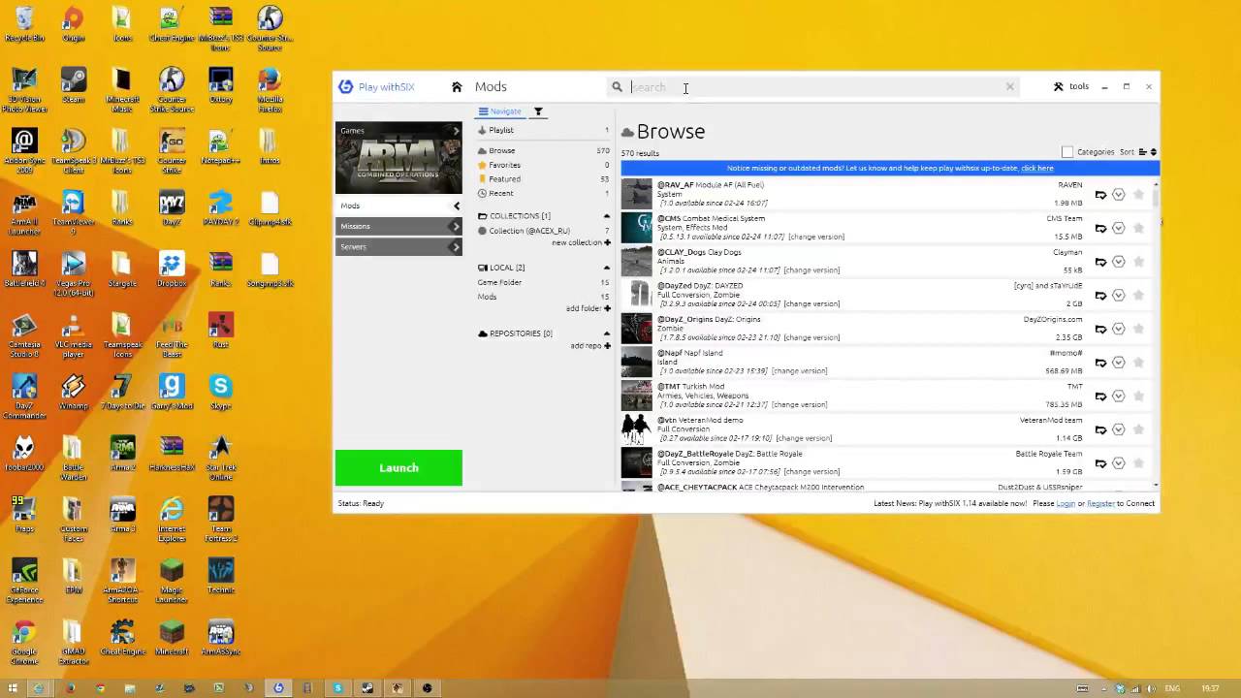Click add repo plus link
Viewport: 1241px width, 698px height.
click(x=590, y=345)
